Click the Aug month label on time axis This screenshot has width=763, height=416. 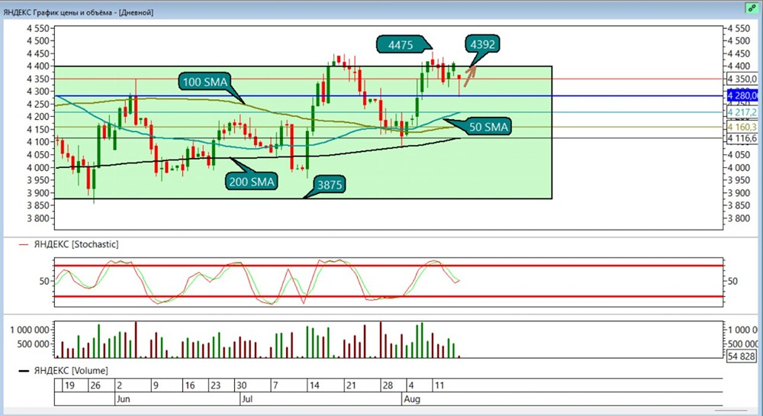pyautogui.click(x=412, y=399)
